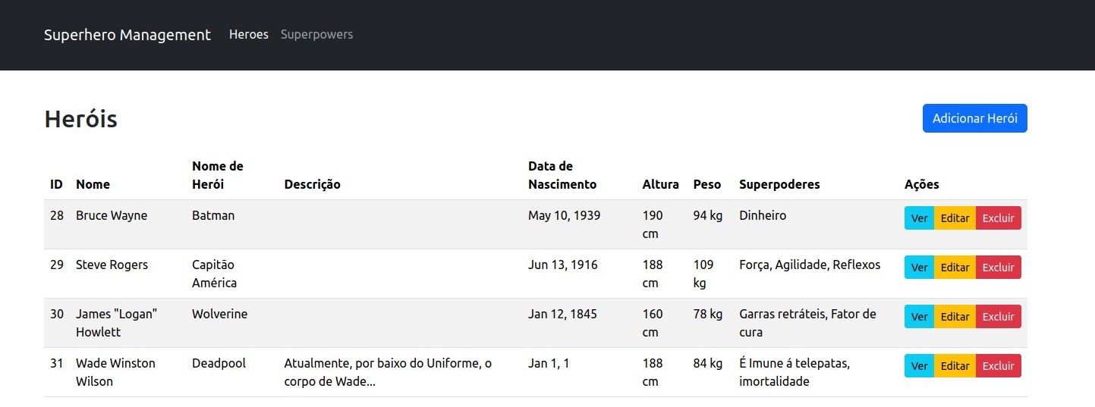Click the Superhero Management brand title

point(127,35)
